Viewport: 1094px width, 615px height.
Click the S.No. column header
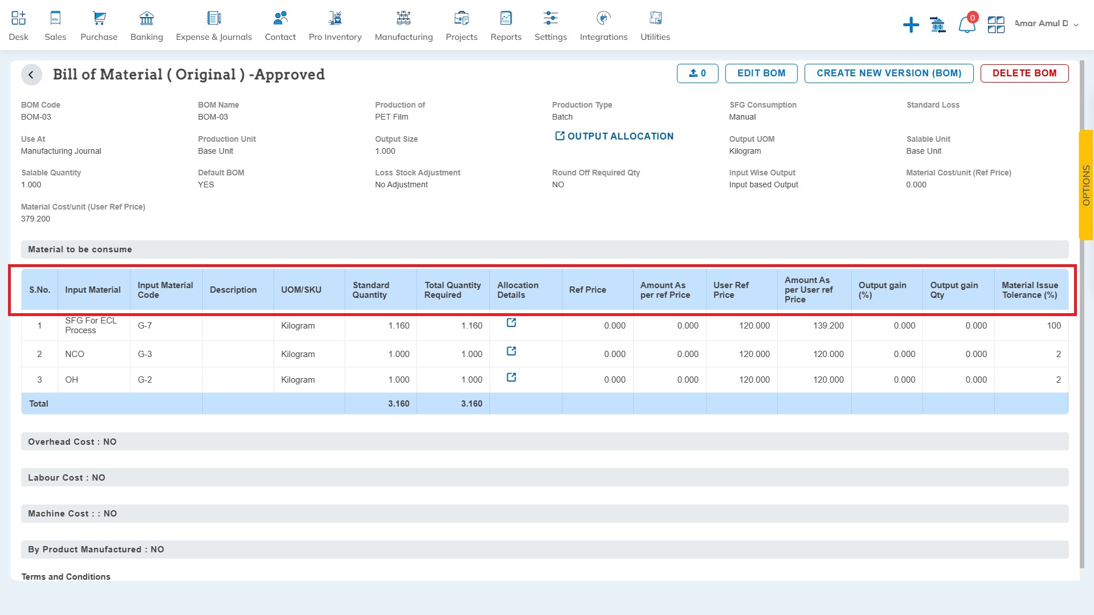[40, 290]
